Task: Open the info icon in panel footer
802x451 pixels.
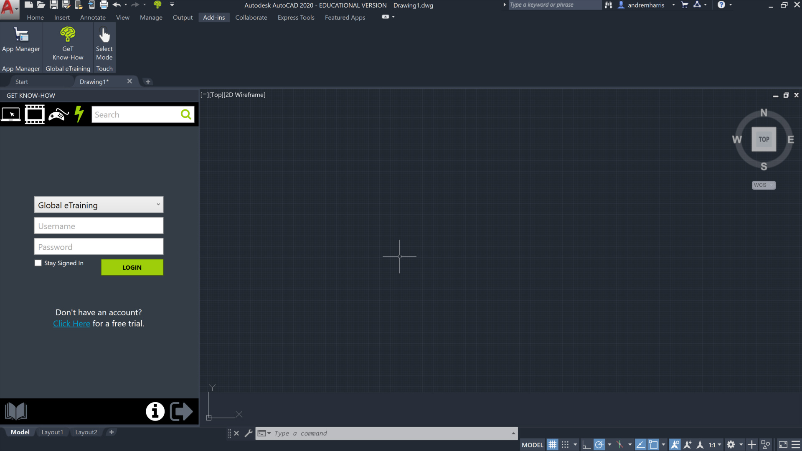Action: [x=155, y=412]
